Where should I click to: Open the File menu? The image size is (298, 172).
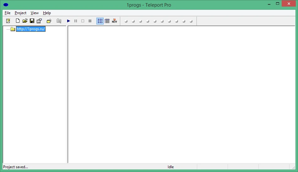tap(8, 13)
